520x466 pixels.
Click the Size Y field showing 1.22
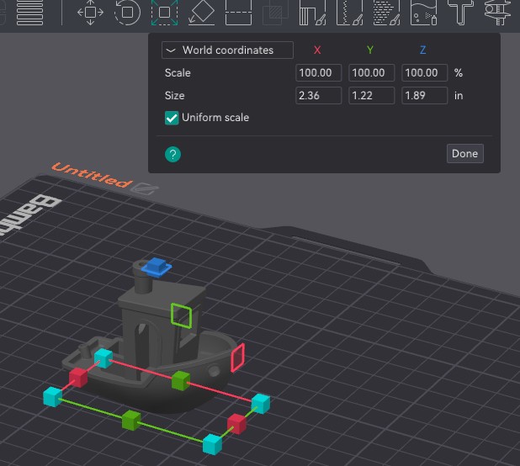(371, 95)
